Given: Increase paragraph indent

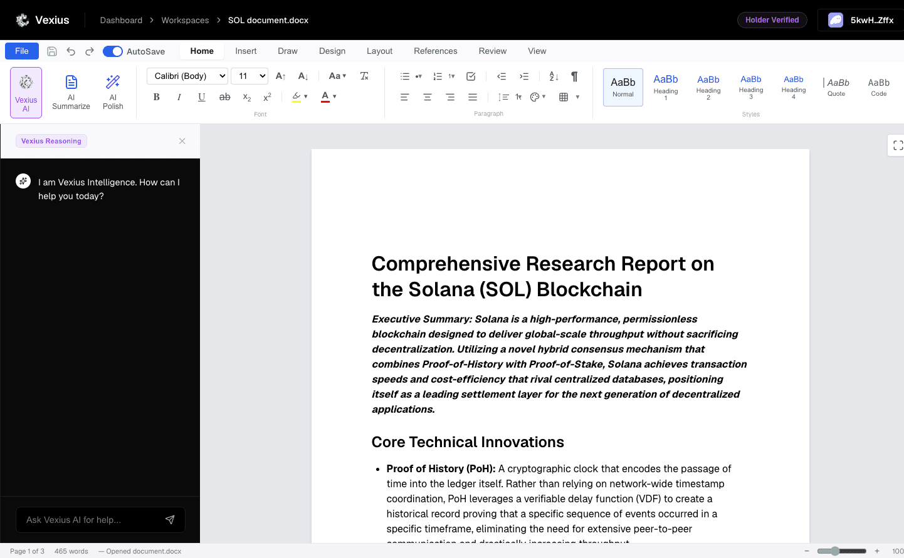Looking at the screenshot, I should (x=524, y=76).
